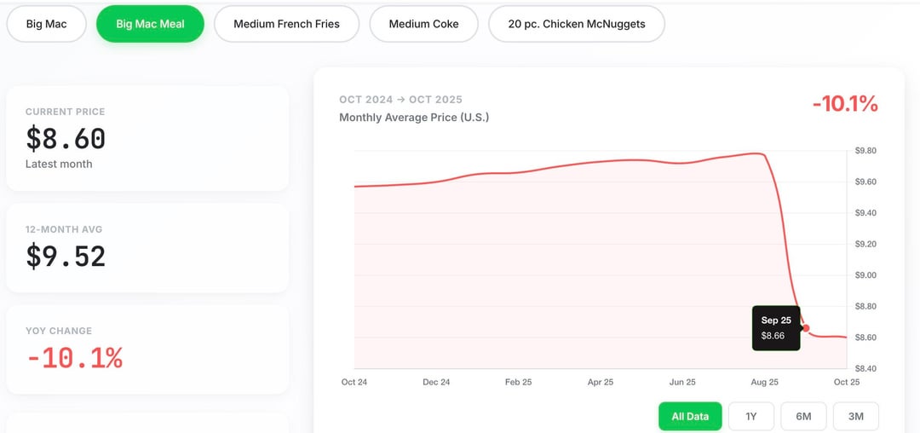Click the Apr 25 x-axis label
This screenshot has height=433, width=920.
[601, 382]
